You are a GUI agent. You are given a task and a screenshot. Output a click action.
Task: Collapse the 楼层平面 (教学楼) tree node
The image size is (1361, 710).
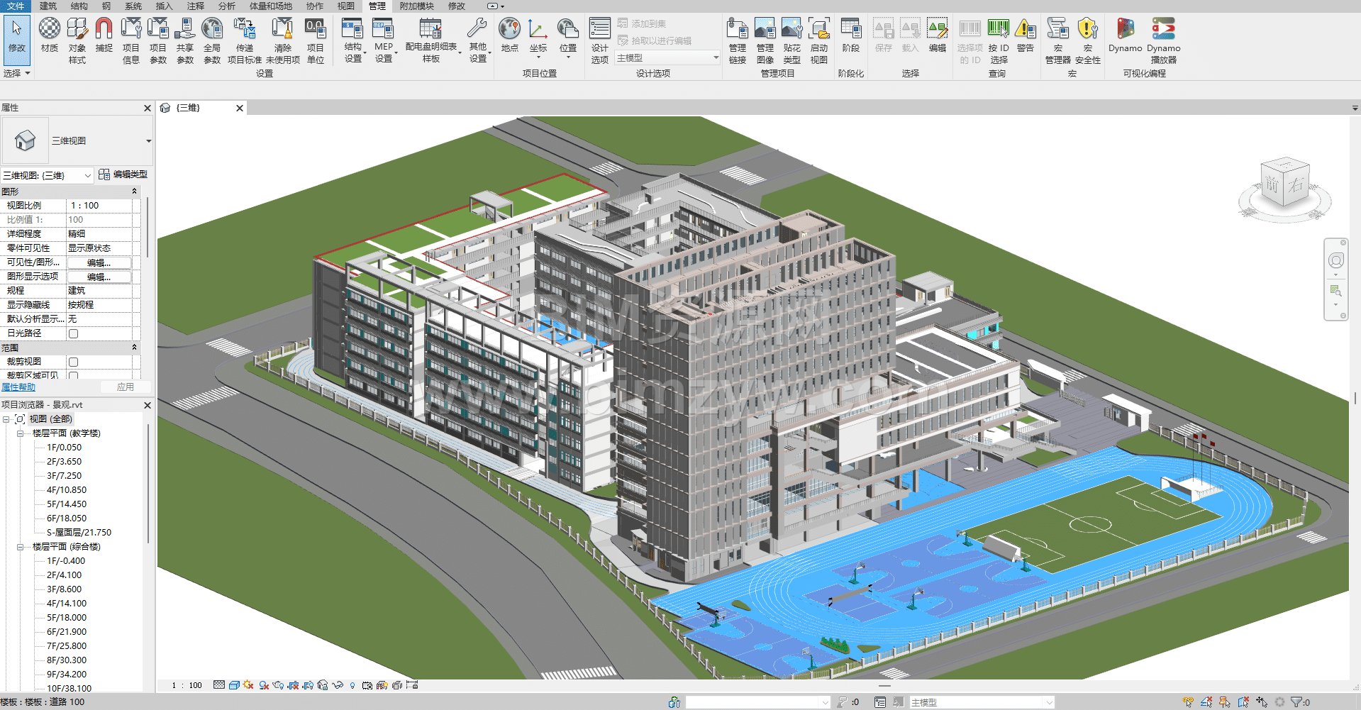[20, 433]
